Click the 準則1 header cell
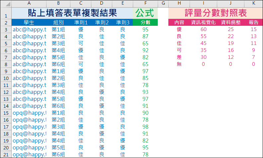Screen dimensions: 263x158 81,22
